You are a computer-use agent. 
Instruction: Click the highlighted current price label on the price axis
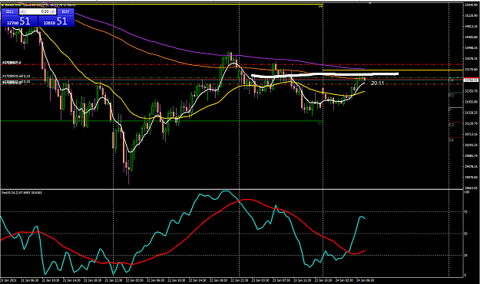(471, 80)
